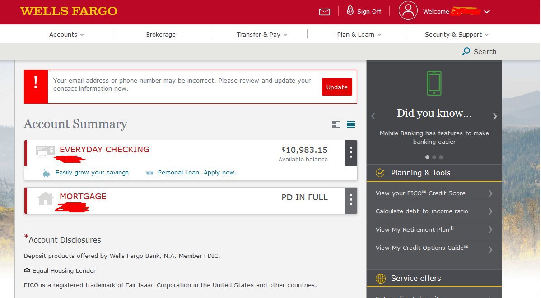
Task: Expand the Security & Support chevron
Action: coord(486,35)
